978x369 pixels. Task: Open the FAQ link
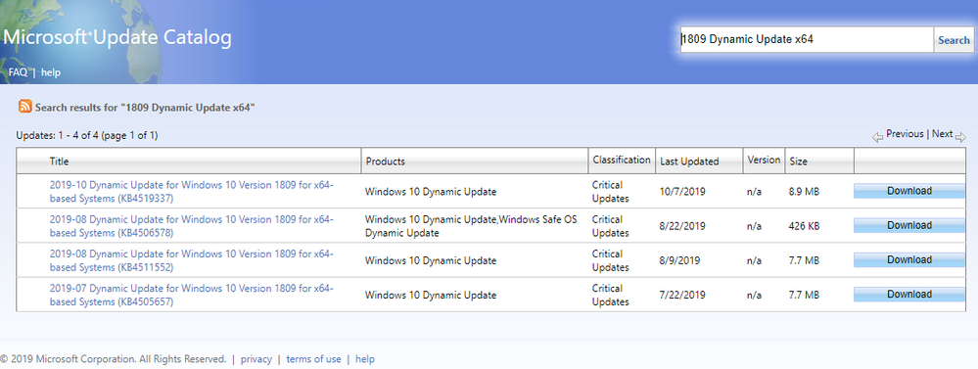[18, 72]
